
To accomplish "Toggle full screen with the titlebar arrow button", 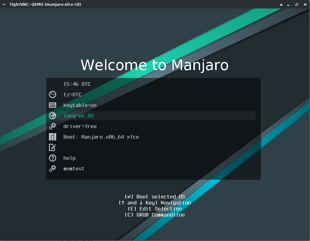I will [x=281, y=5].
